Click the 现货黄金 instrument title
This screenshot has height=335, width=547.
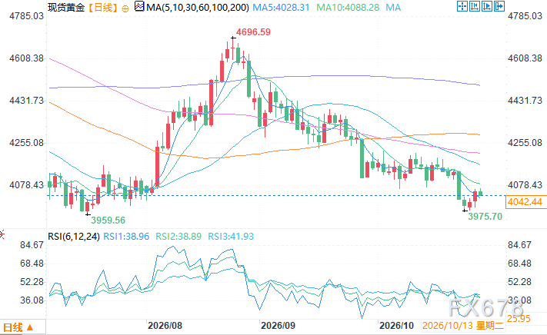click(66, 8)
